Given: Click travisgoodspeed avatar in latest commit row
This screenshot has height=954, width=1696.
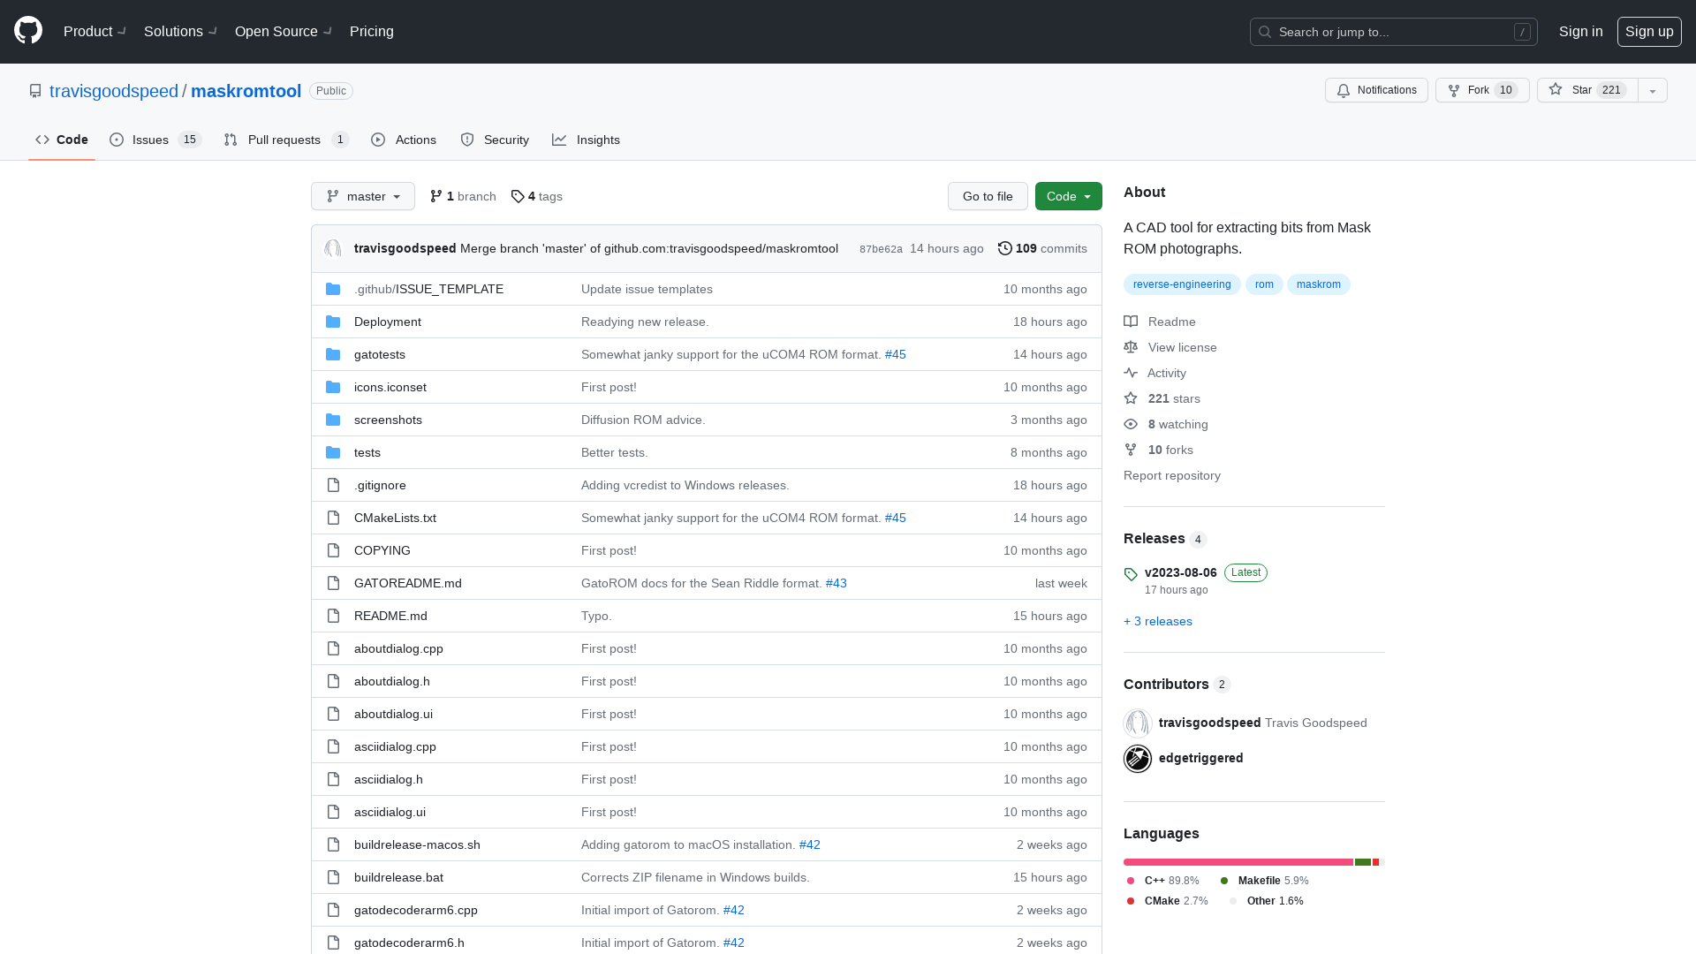Looking at the screenshot, I should pyautogui.click(x=333, y=248).
